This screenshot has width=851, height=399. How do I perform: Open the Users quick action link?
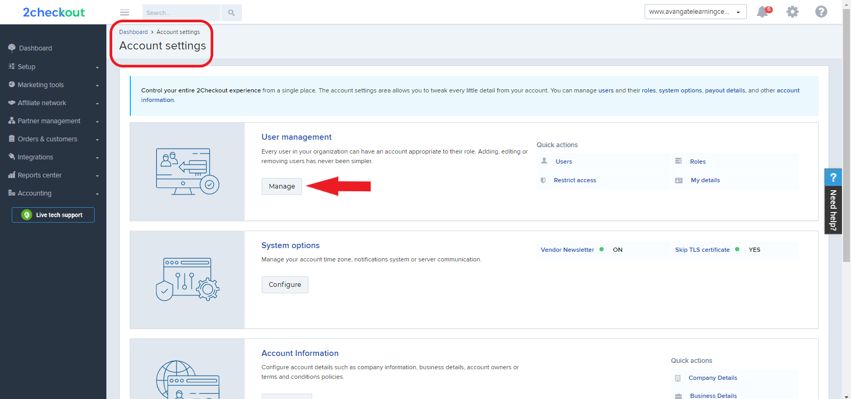(564, 162)
